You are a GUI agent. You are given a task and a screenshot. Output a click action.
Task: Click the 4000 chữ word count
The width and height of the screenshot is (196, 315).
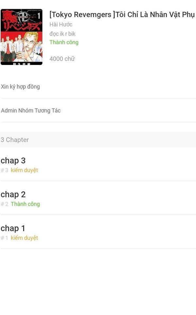coord(62,59)
